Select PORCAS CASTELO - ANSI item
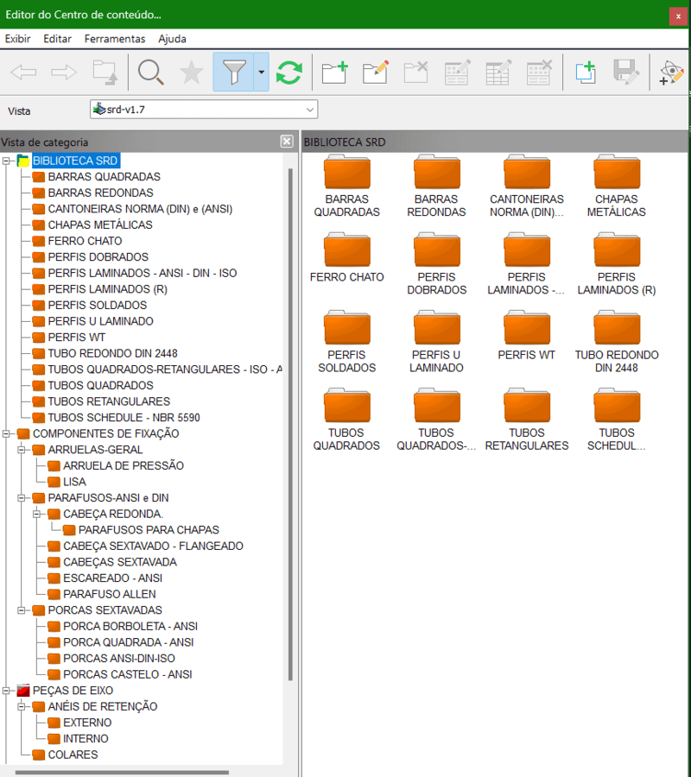Image resolution: width=691 pixels, height=777 pixels. pos(127,674)
